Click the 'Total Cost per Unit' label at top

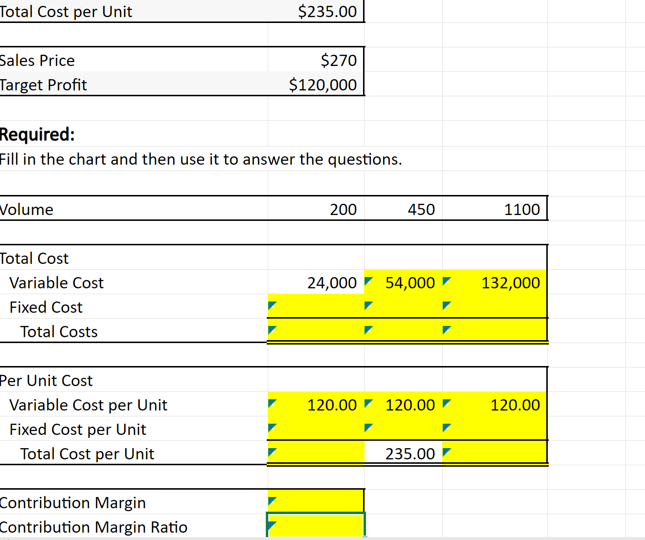click(134, 11)
